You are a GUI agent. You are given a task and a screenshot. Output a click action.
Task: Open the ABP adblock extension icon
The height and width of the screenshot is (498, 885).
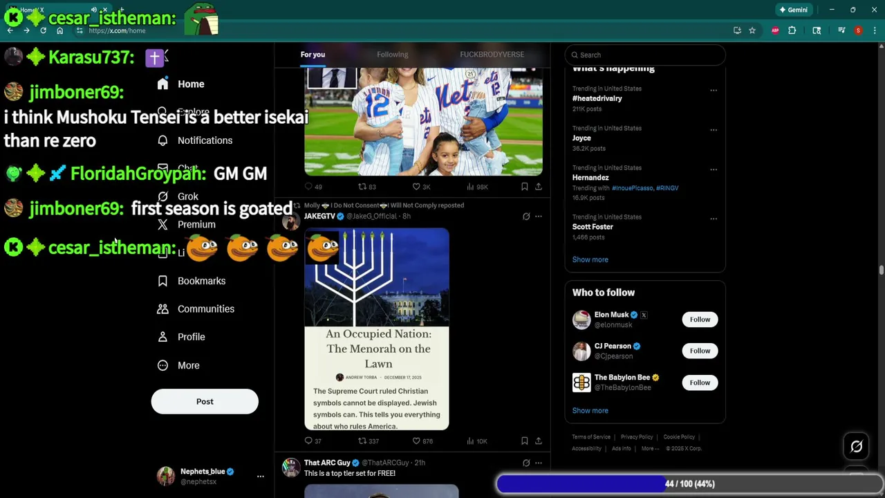(x=775, y=30)
